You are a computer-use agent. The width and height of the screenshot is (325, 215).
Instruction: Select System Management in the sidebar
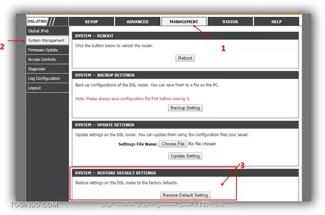[x=47, y=41]
